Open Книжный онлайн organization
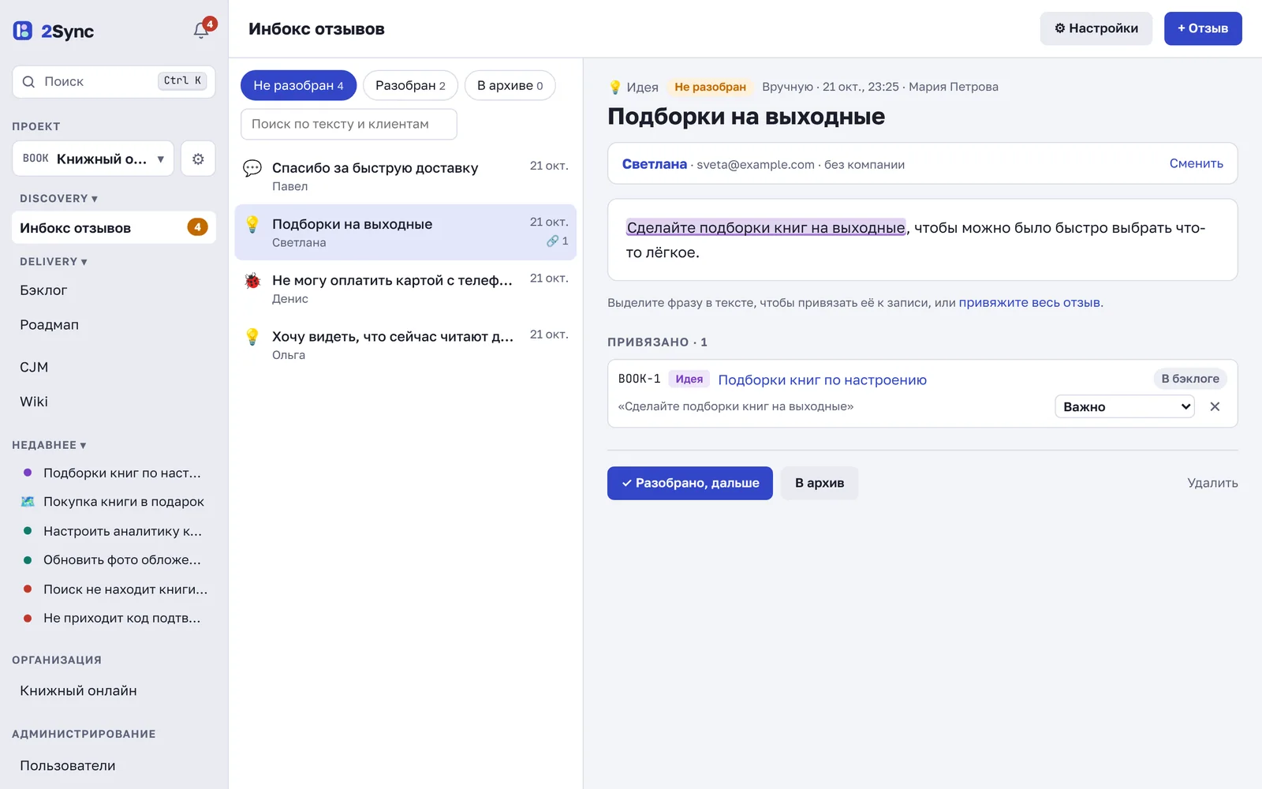1262x789 pixels. click(x=114, y=690)
